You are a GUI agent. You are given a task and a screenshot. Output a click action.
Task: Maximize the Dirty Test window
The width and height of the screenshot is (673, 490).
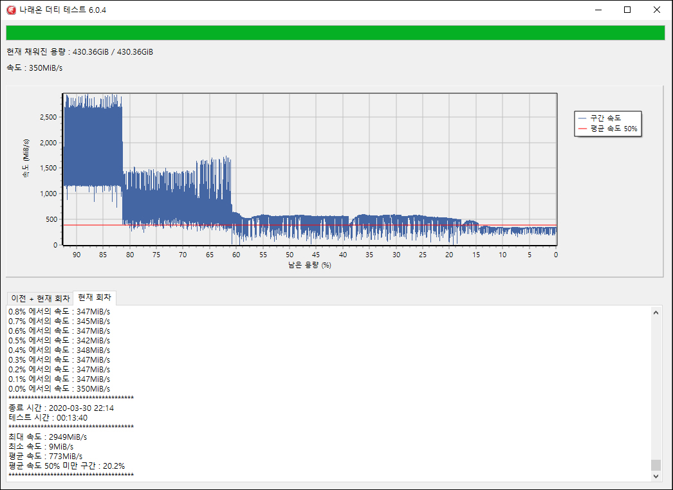pos(627,10)
